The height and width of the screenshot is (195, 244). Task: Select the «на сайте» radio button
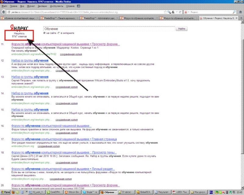(x=45, y=33)
